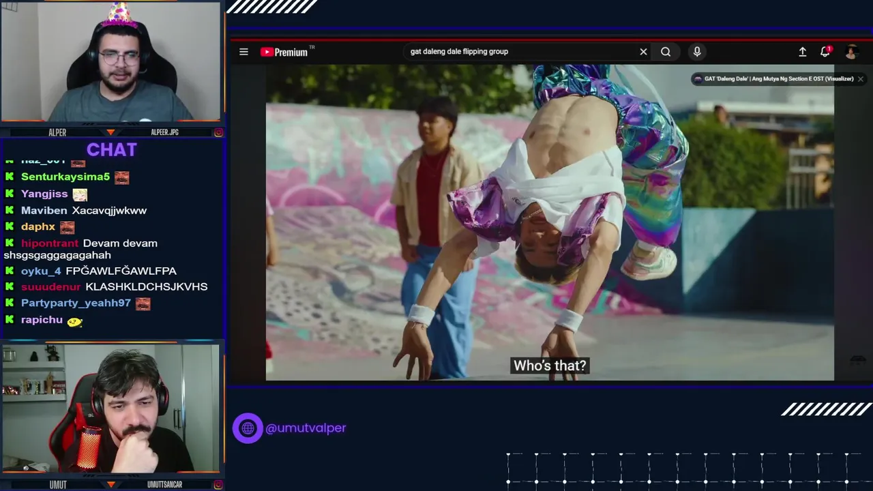Click the @umutvalper handle text
Viewport: 873px width, 491px height.
tap(306, 428)
